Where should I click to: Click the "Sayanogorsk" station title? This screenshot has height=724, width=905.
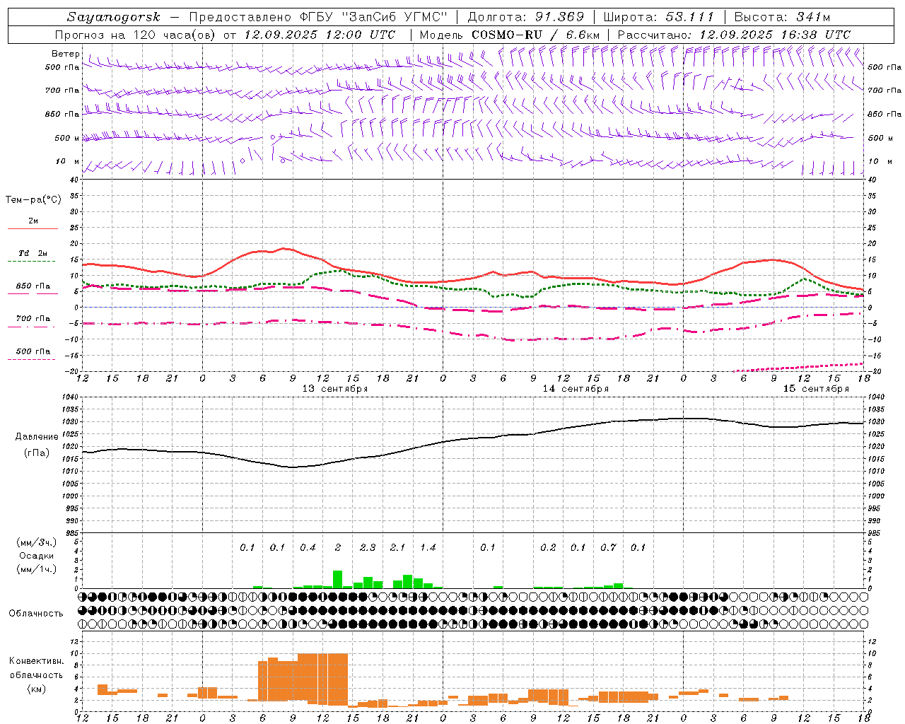click(x=114, y=17)
